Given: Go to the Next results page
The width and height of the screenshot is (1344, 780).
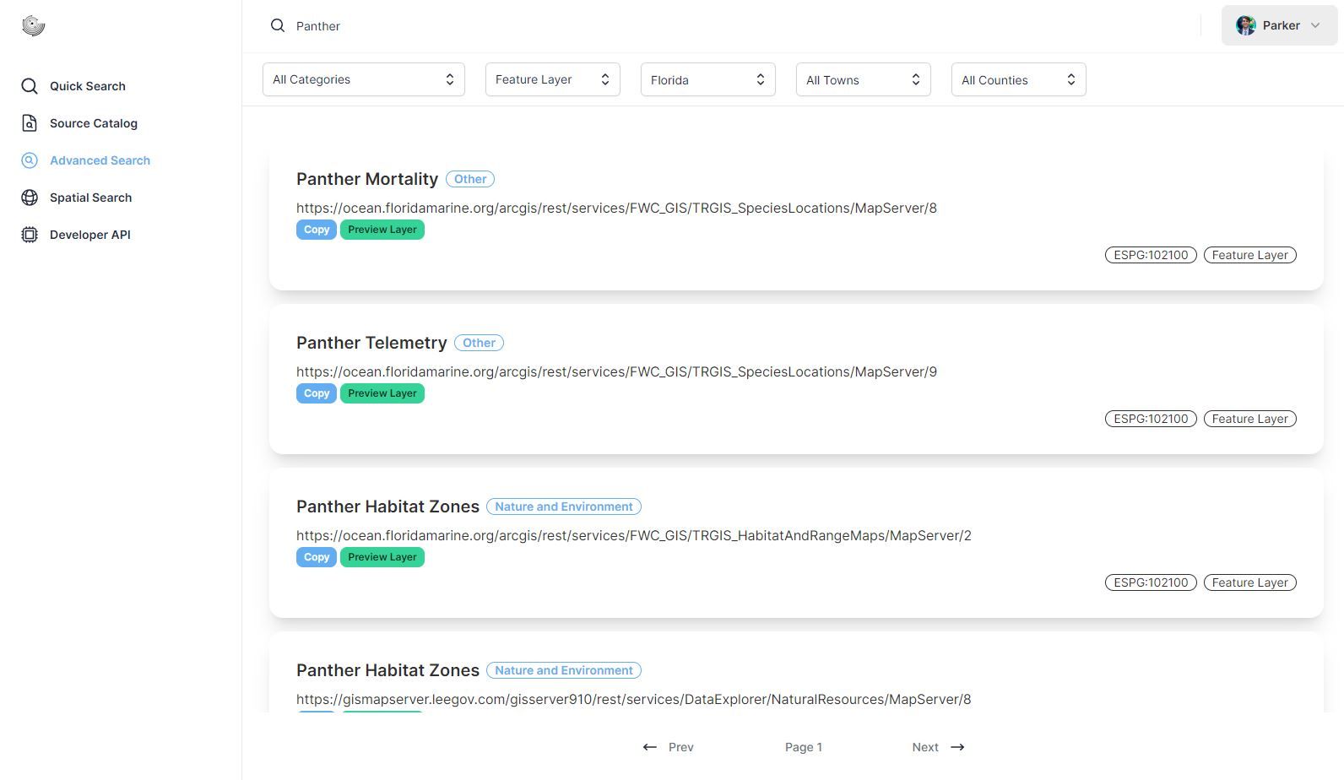Looking at the screenshot, I should (937, 747).
